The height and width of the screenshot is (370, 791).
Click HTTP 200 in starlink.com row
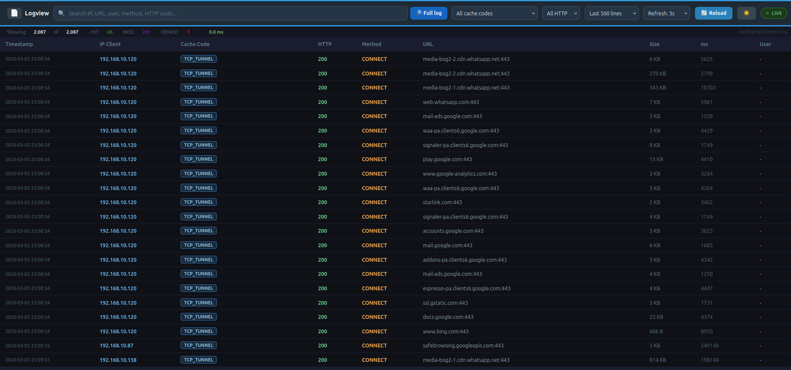pyautogui.click(x=322, y=202)
